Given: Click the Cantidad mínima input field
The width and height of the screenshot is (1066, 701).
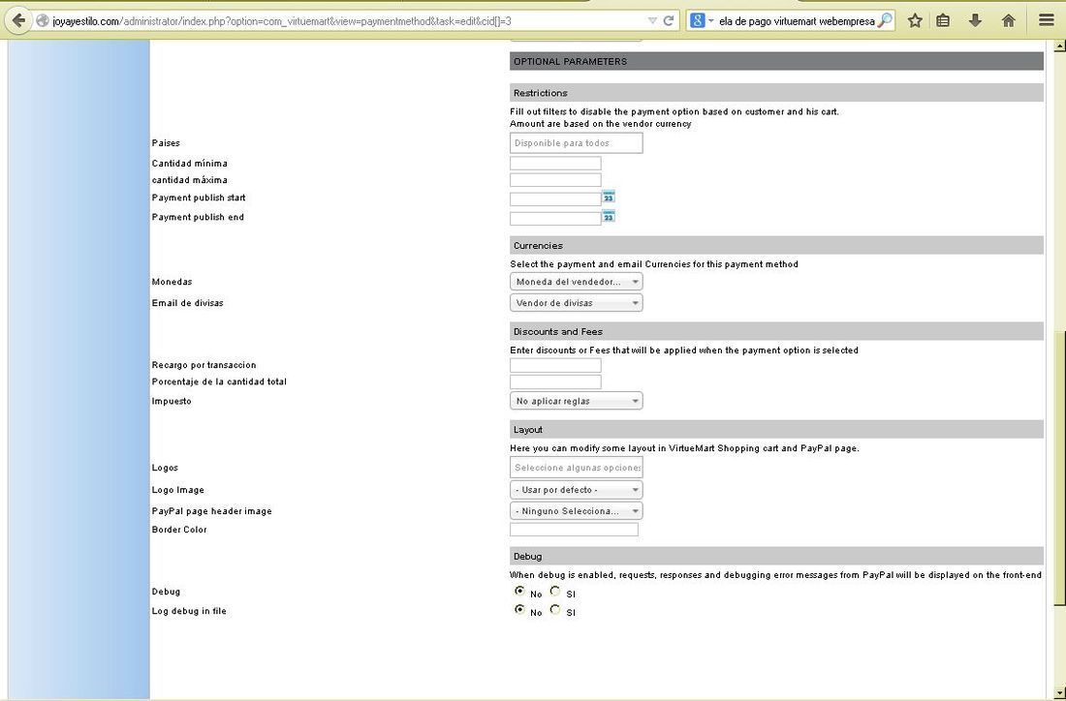Looking at the screenshot, I should pyautogui.click(x=555, y=163).
